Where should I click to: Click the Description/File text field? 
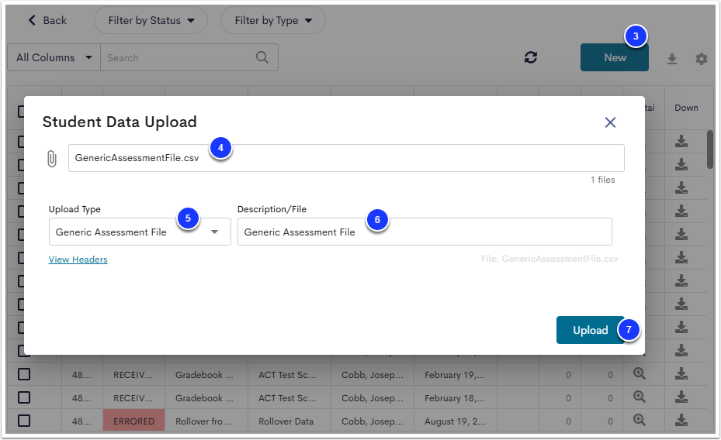click(x=425, y=232)
